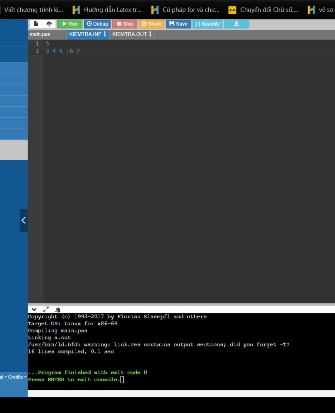Open options menu of KIEMTRA.INP tab
Image resolution: width=335 pixels, height=413 pixels.
click(105, 34)
